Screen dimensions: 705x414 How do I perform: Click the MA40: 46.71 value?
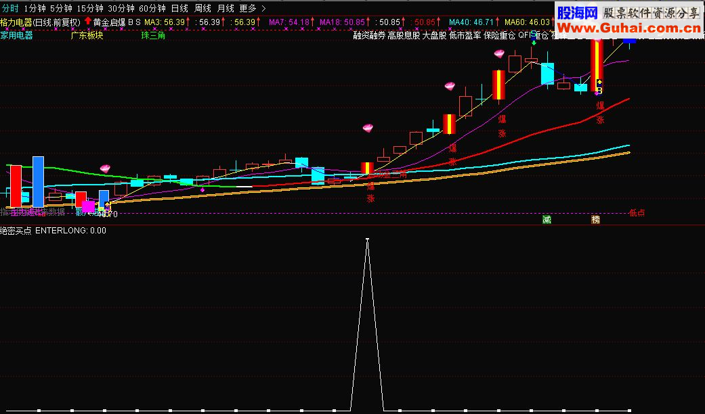[471, 22]
